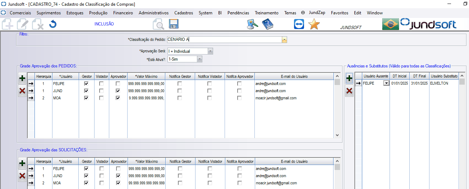Open the Financeiro menu
This screenshot has height=189, width=469.
point(123,13)
